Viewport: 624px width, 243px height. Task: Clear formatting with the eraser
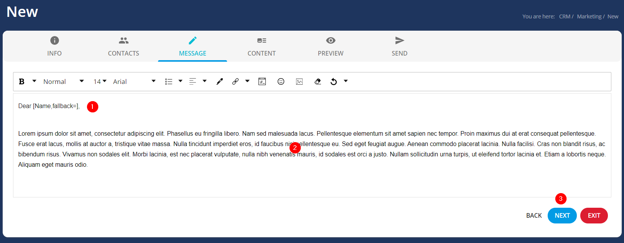pos(318,82)
